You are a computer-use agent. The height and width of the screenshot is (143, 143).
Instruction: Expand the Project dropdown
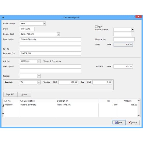(x=39, y=76)
